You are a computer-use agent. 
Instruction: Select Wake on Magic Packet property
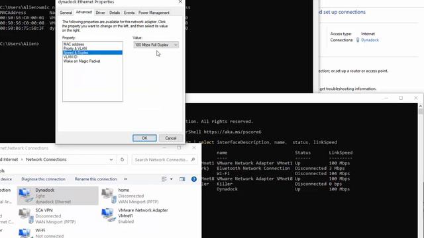point(93,61)
